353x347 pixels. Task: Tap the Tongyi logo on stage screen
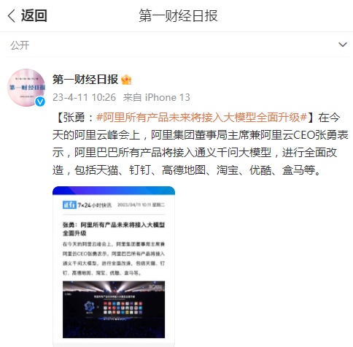(x=90, y=307)
